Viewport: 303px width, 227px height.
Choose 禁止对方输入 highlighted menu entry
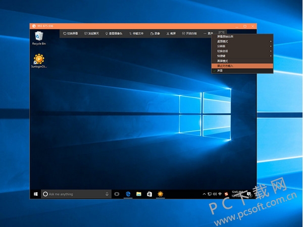coord(242,66)
